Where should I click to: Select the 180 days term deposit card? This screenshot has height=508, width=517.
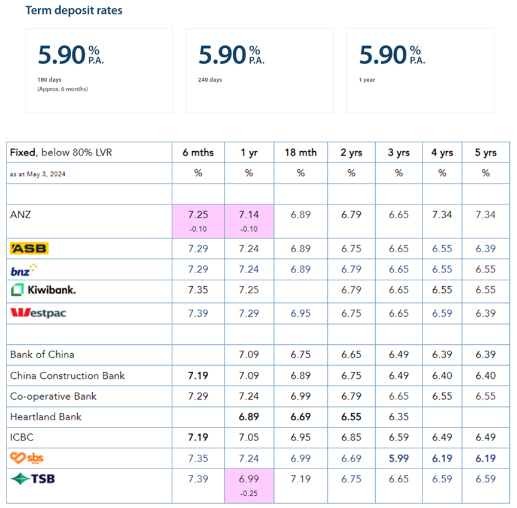tap(99, 71)
